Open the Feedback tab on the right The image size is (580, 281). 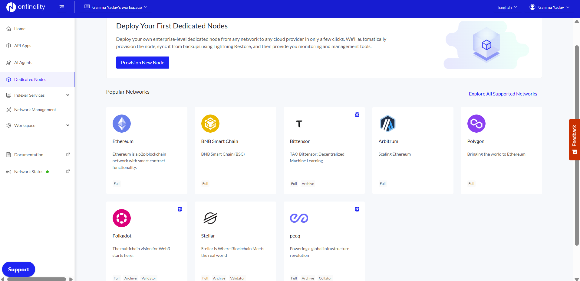pyautogui.click(x=574, y=139)
